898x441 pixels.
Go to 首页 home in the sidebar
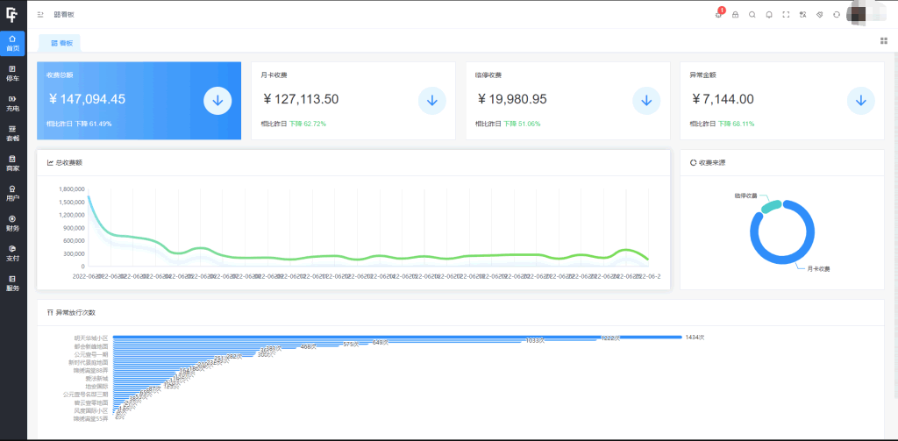pos(12,43)
